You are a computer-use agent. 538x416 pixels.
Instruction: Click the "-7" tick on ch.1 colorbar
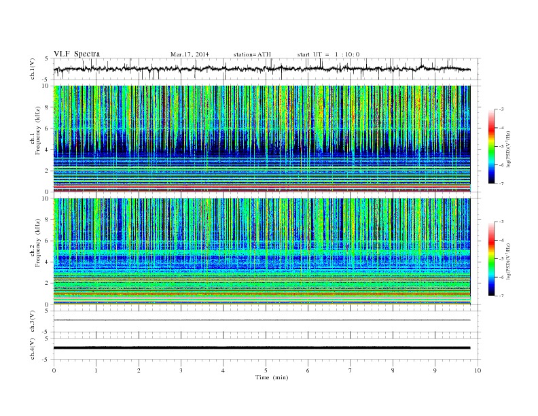point(501,184)
